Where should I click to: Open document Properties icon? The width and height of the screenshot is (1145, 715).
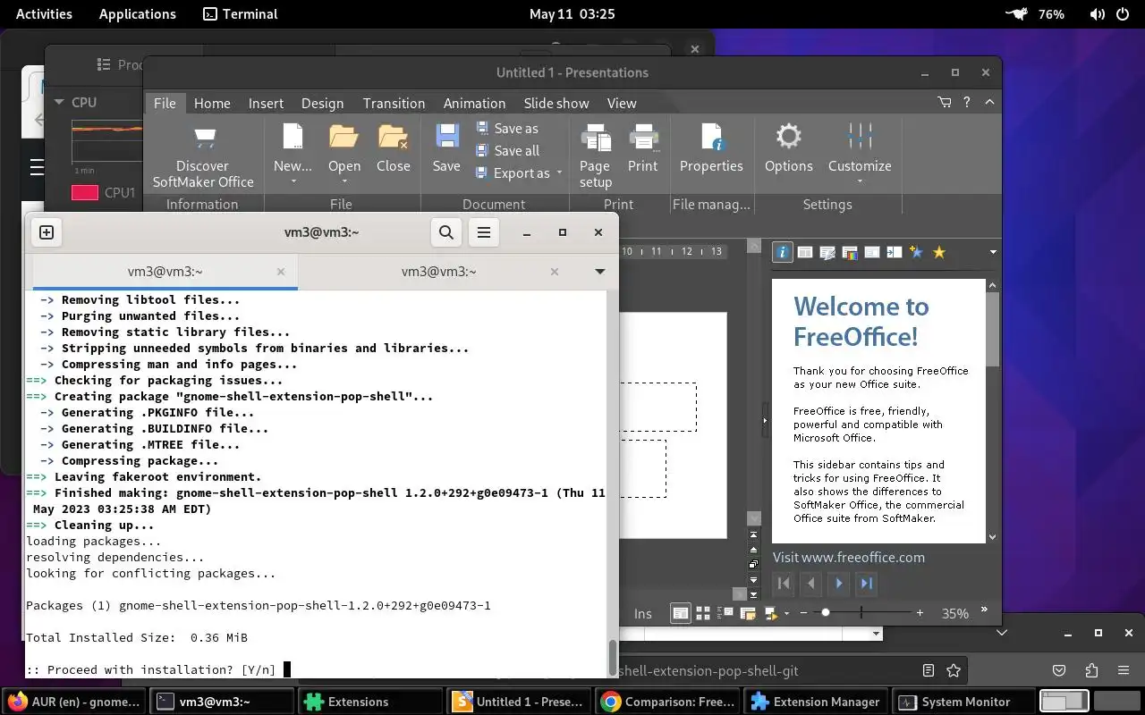pyautogui.click(x=711, y=137)
